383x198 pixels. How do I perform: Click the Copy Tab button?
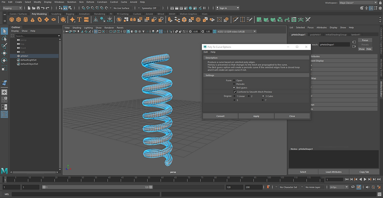tap(364, 172)
